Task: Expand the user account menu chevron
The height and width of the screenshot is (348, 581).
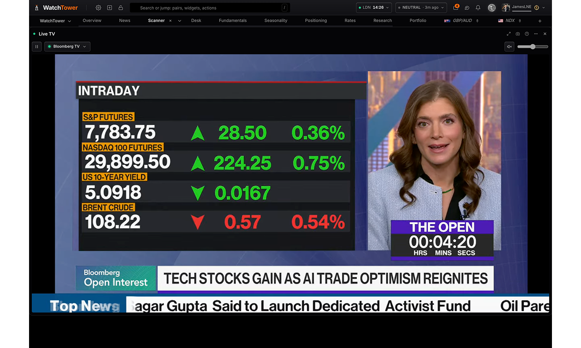Action: click(543, 8)
